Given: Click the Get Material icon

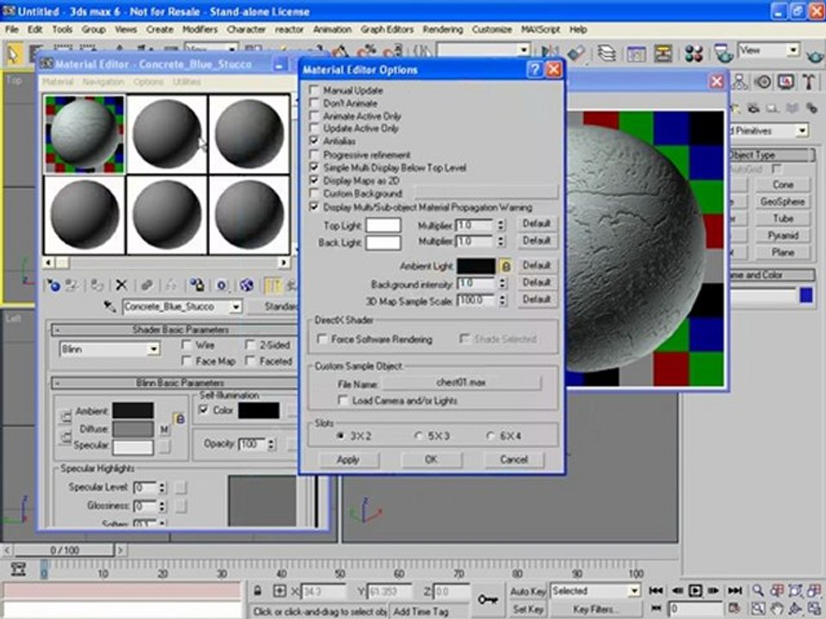Looking at the screenshot, I should point(53,285).
